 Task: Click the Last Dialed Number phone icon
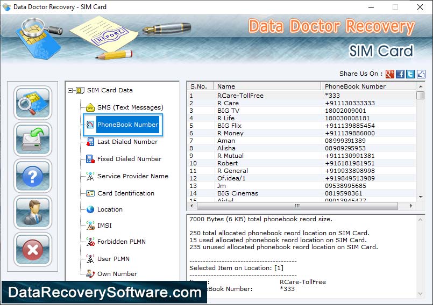(90, 142)
